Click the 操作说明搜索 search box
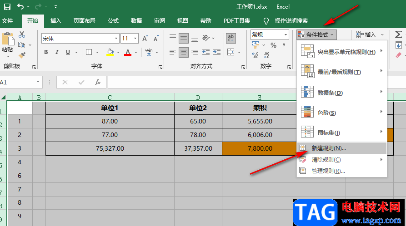Image resolution: width=406 pixels, height=226 pixels. (x=291, y=21)
